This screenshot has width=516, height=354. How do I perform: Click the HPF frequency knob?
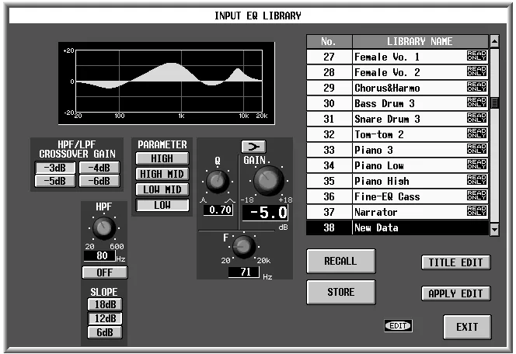tap(104, 228)
